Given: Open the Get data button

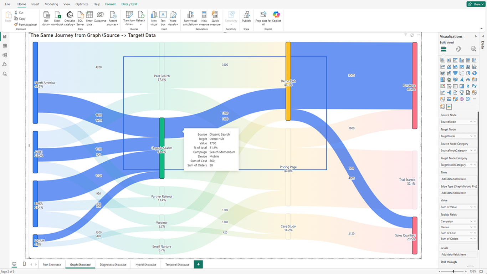Looking at the screenshot, I should click(x=46, y=18).
